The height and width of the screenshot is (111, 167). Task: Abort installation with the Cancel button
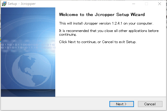pos(150,104)
